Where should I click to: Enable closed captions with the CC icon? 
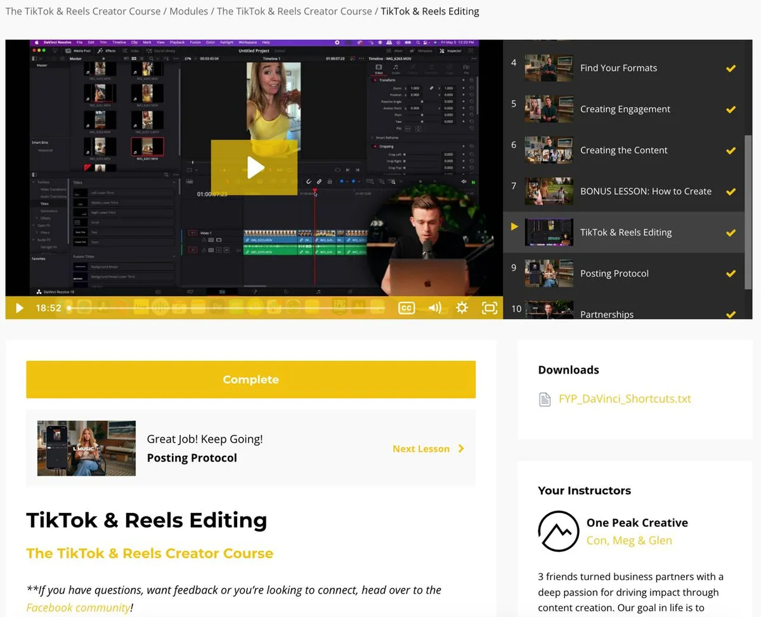407,308
